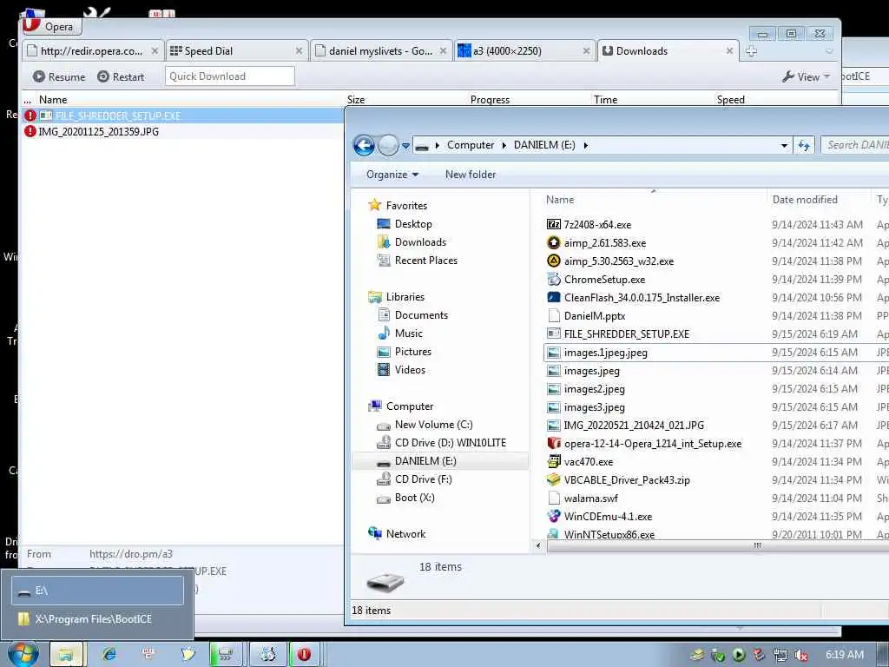Select IMG_20220521_210424_021.JPG file
Viewport: 889px width, 667px height.
point(634,426)
